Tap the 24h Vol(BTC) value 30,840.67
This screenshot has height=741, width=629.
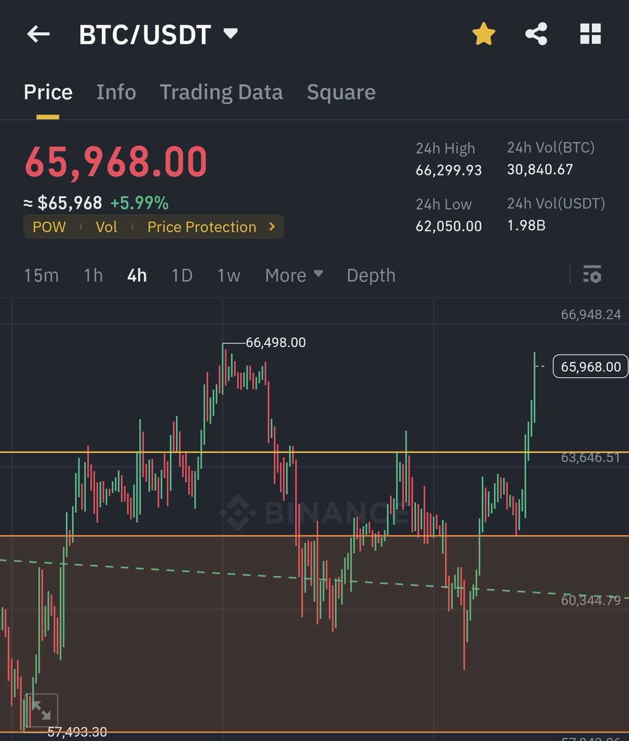(x=540, y=170)
